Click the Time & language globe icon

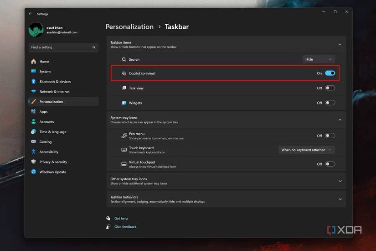[34, 131]
